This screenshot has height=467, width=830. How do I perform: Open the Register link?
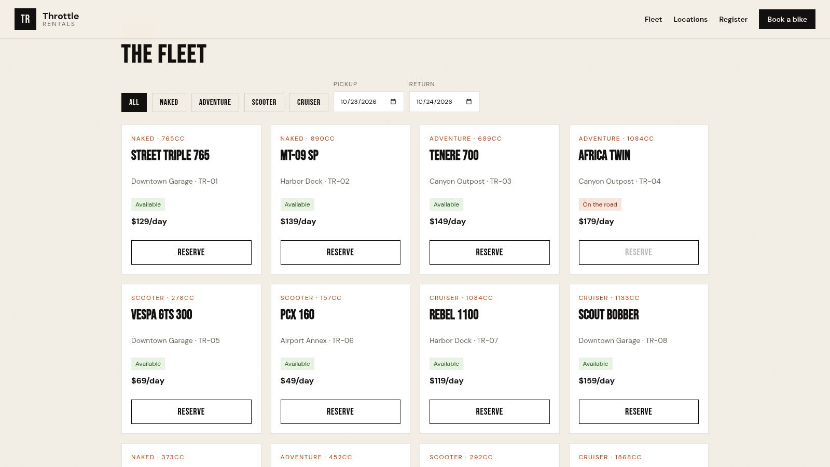(x=733, y=19)
